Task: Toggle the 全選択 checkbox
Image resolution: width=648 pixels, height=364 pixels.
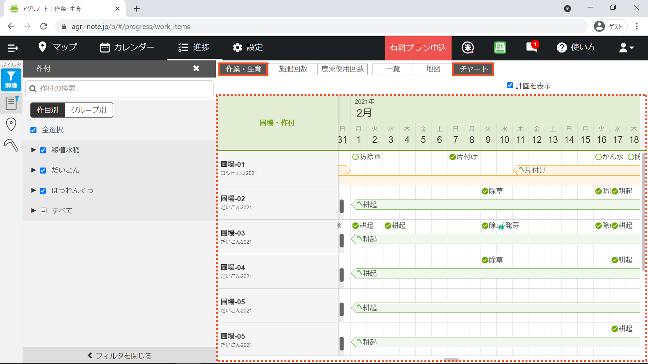Action: pos(33,130)
